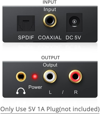This screenshot has width=100, height=114.
Task: Click the white left RCA output jack
Action: point(50,76)
